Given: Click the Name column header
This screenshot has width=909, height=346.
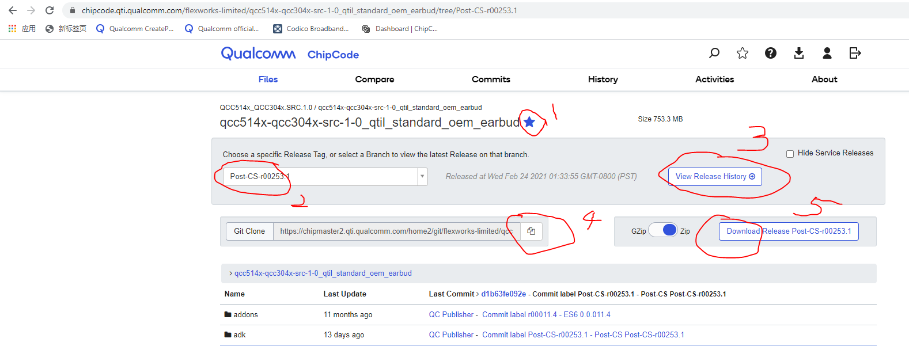Looking at the screenshot, I should [x=234, y=294].
